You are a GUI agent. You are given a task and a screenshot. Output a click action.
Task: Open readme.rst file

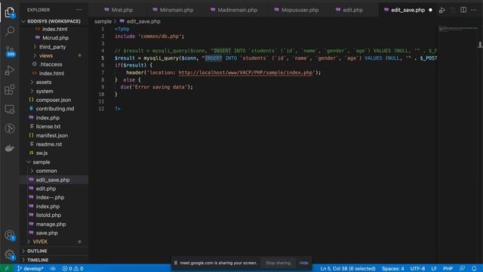point(48,144)
